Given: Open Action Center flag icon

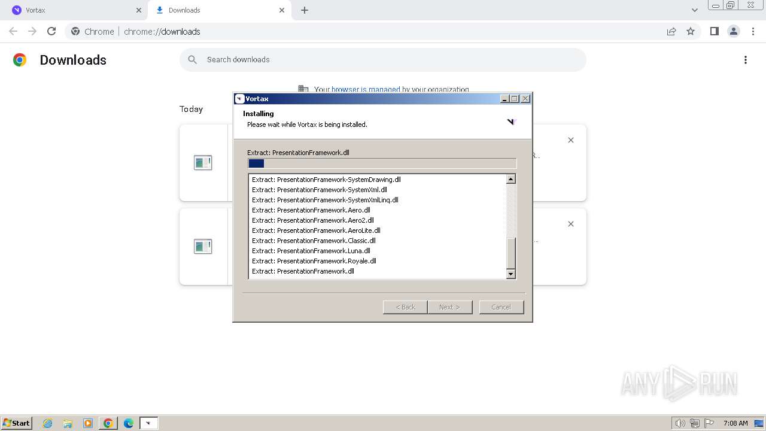Looking at the screenshot, I should click(709, 423).
